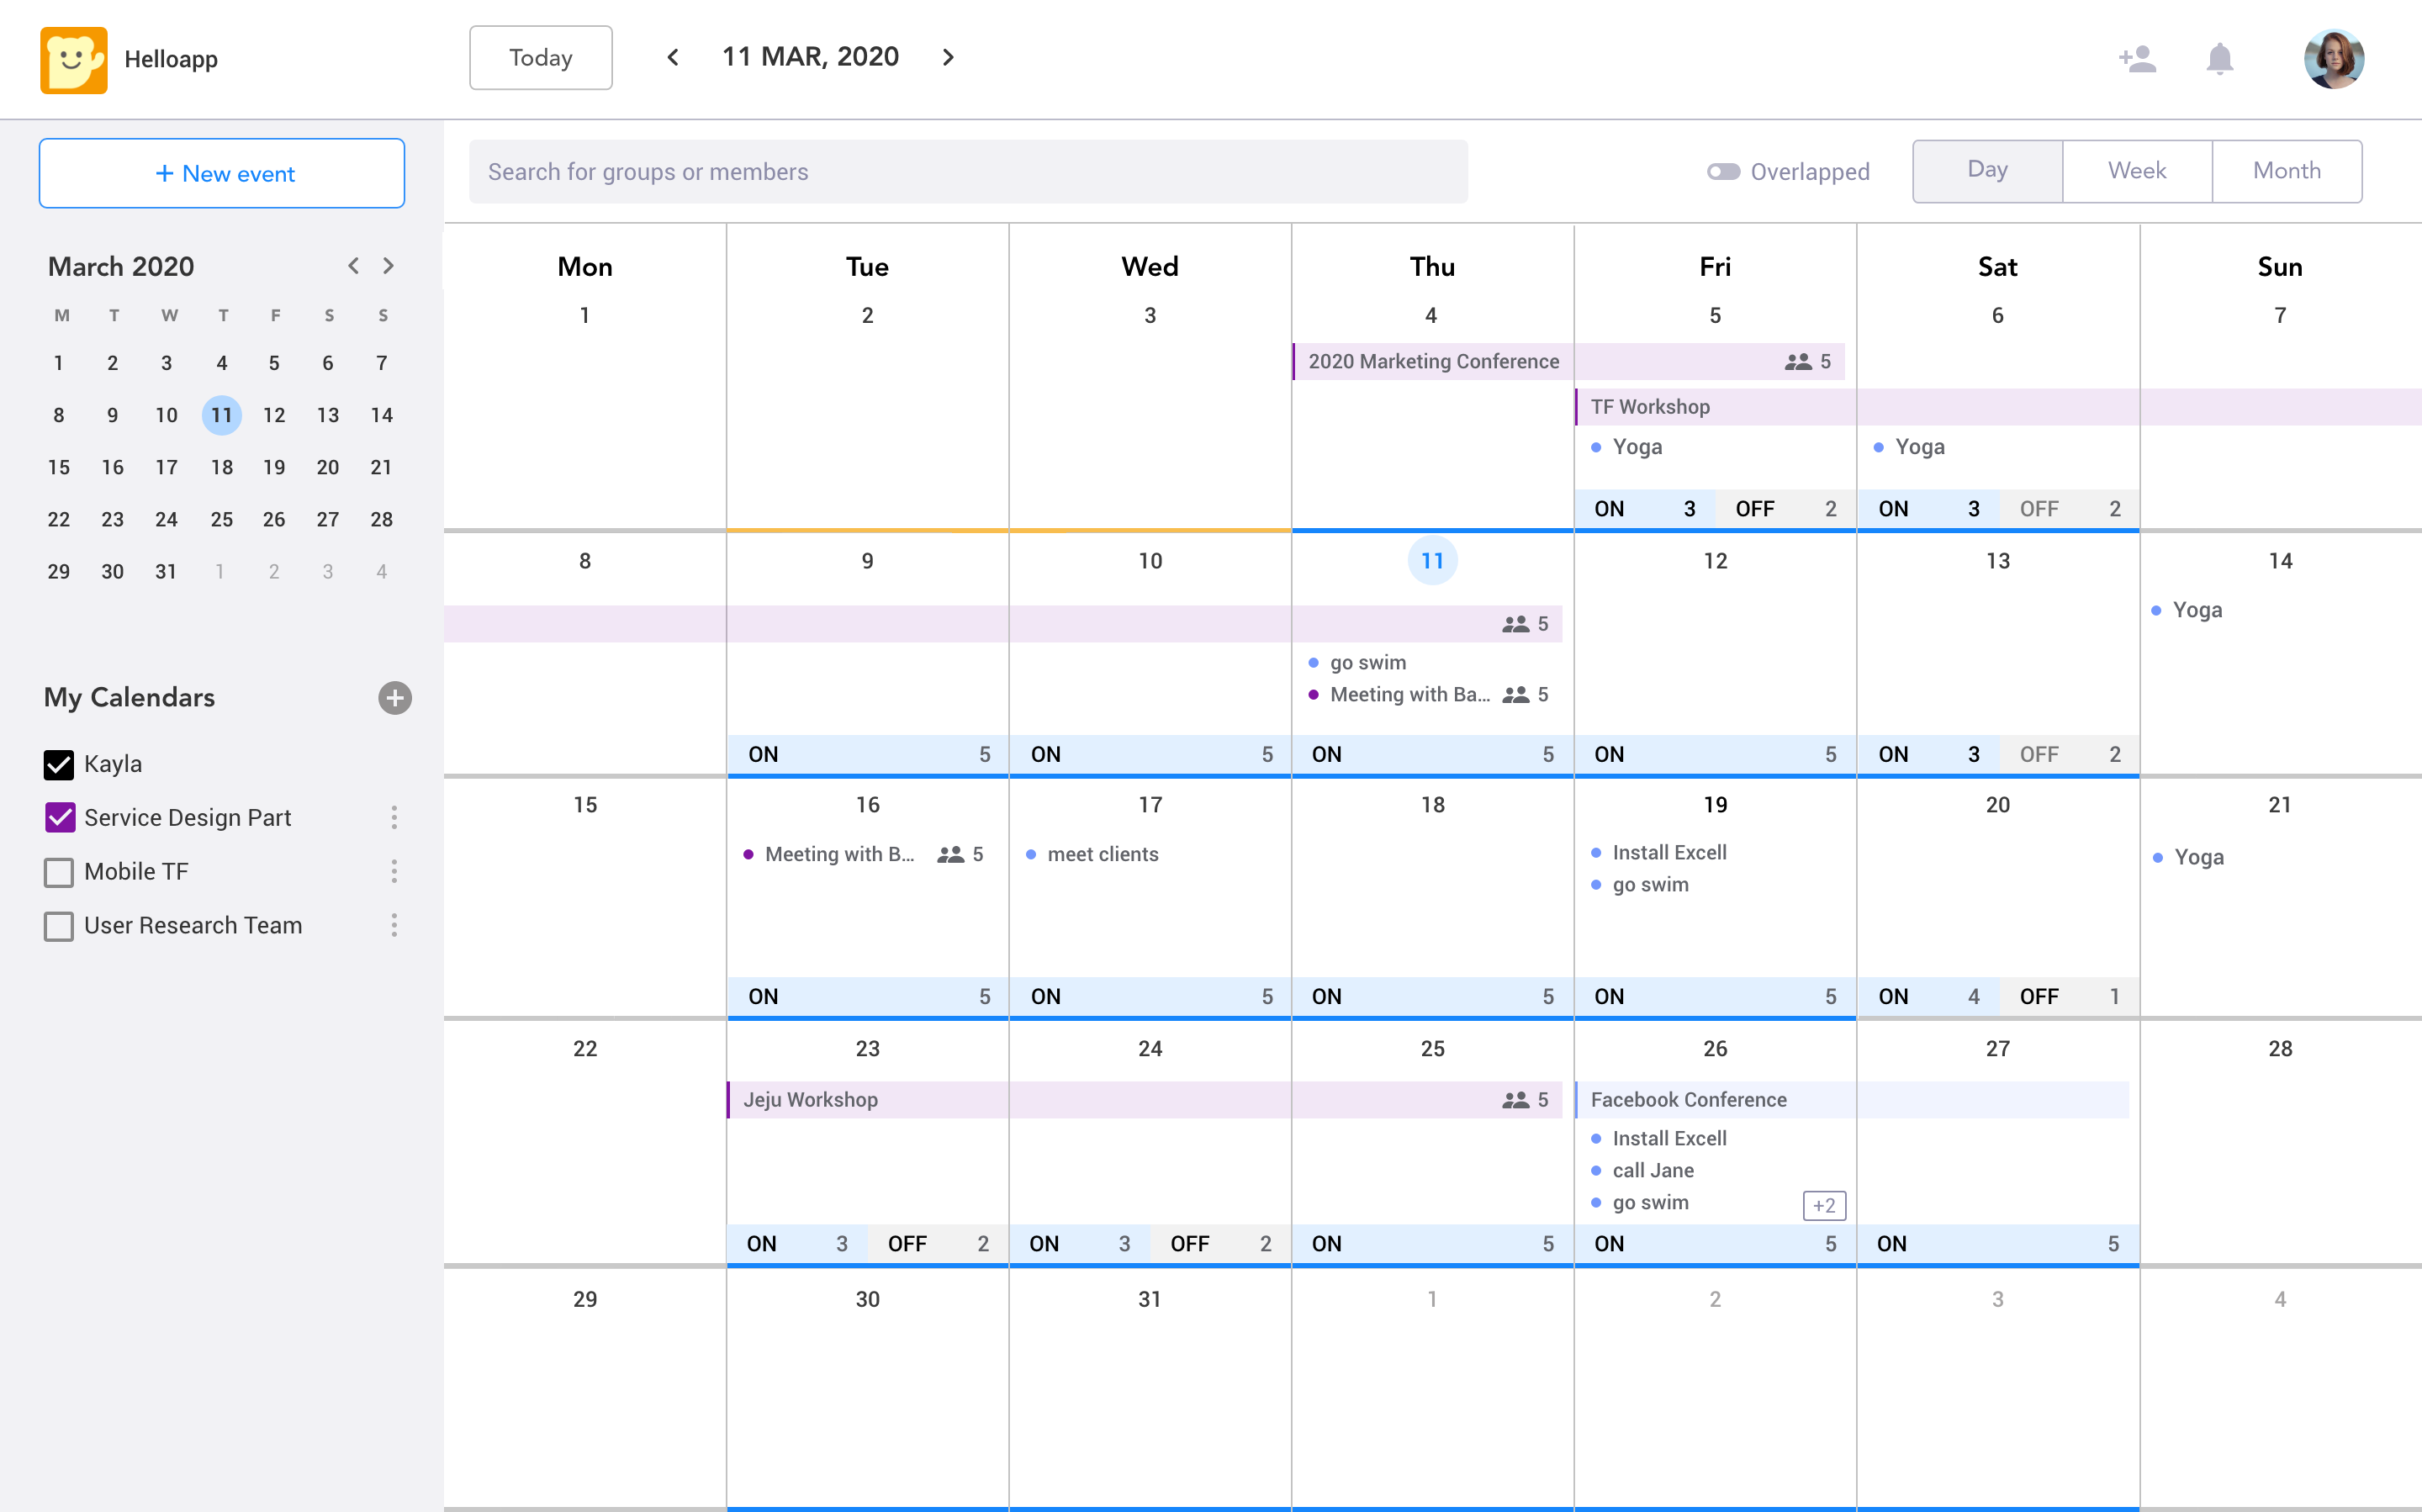Open Mobile TF three-dot menu
This screenshot has width=2422, height=1512.
click(x=395, y=872)
